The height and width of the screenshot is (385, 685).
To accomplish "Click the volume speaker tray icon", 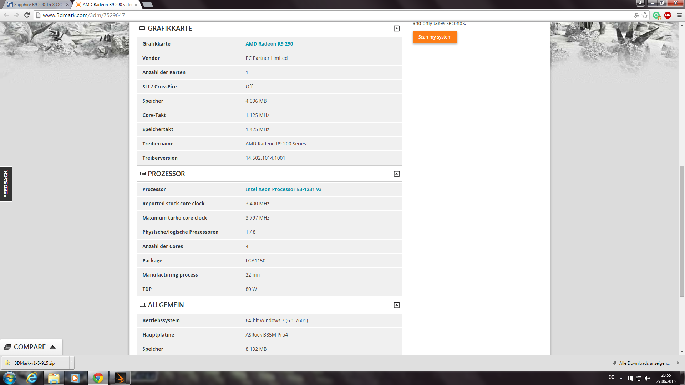I will (x=647, y=378).
